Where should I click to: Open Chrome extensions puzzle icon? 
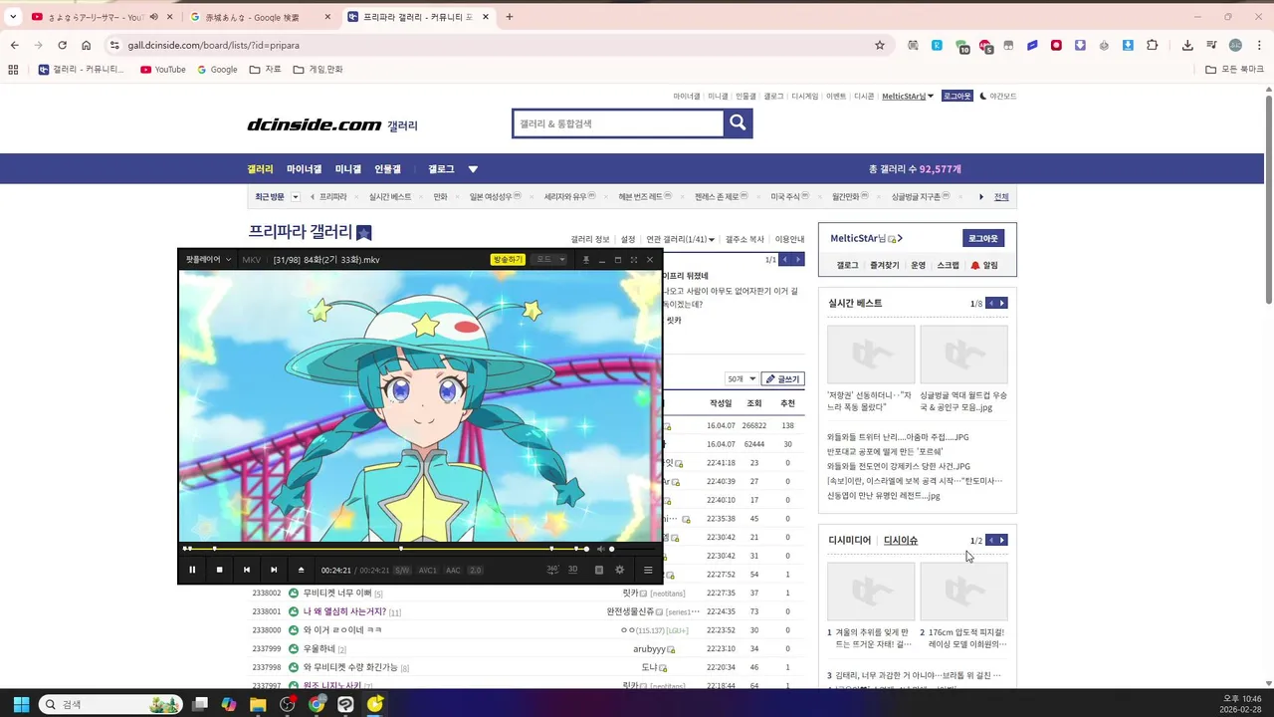(x=1153, y=45)
